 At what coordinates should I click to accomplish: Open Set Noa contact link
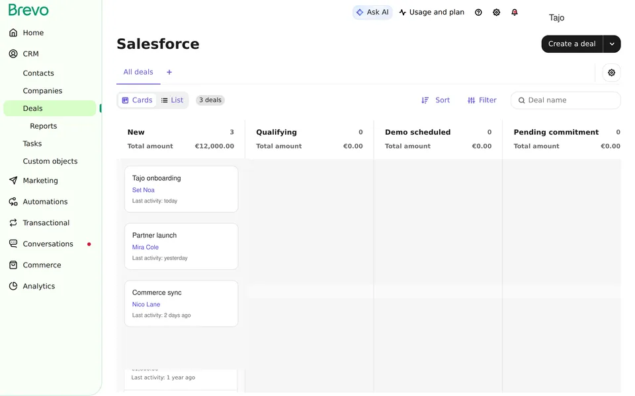[x=144, y=190]
